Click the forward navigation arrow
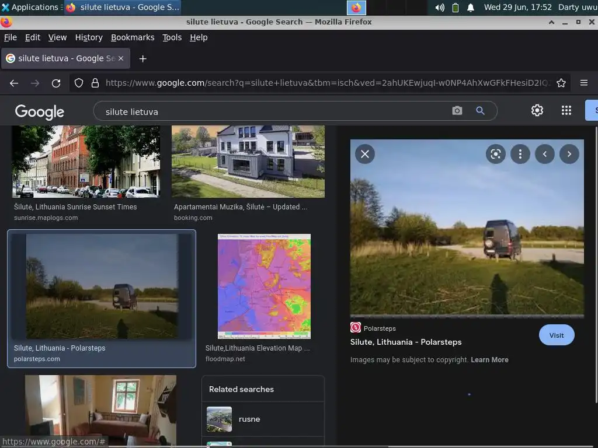The width and height of the screenshot is (598, 448). click(35, 83)
